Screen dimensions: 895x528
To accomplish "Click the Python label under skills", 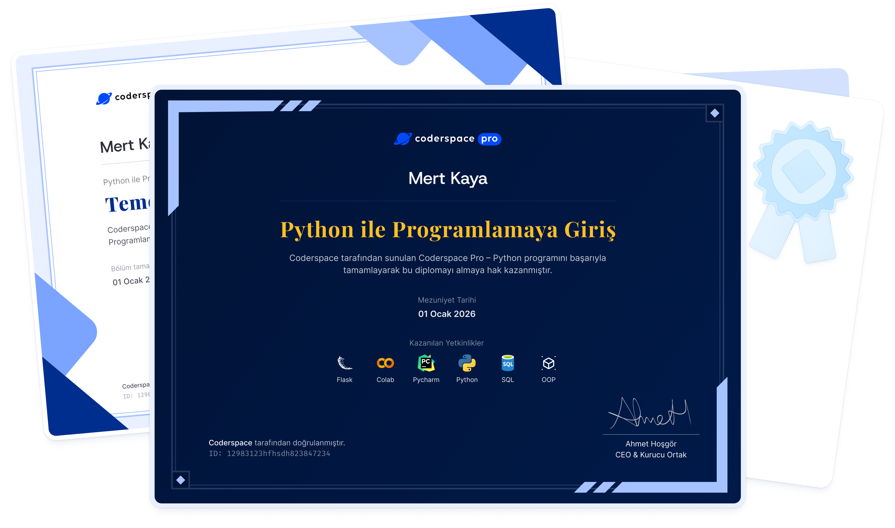I will click(x=467, y=380).
